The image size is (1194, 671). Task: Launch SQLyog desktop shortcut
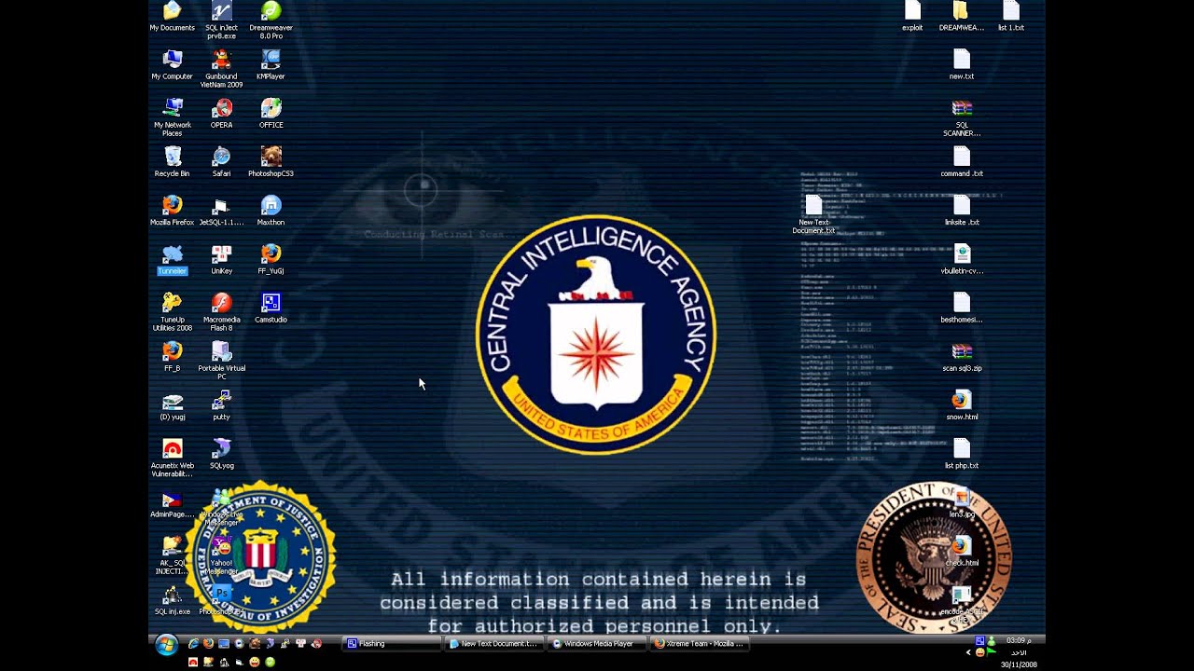click(221, 454)
